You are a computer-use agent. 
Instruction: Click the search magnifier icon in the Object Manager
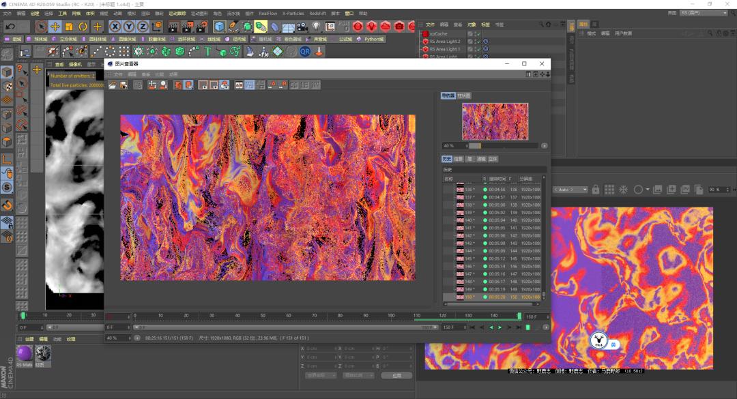click(541, 24)
